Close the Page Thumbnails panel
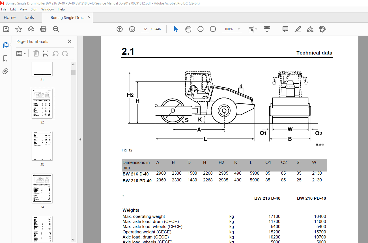Screen dimensions: 368x243 [70, 41]
